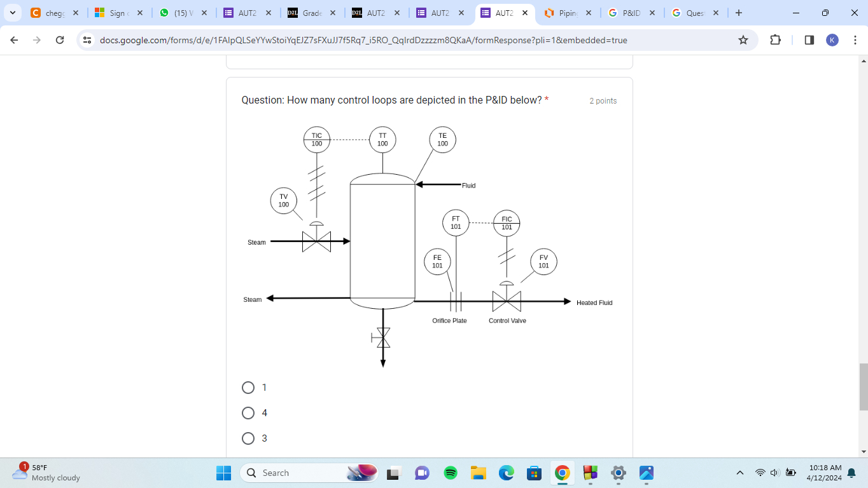Image resolution: width=868 pixels, height=488 pixels.
Task: Bookmark this page with the star icon
Action: tap(743, 39)
